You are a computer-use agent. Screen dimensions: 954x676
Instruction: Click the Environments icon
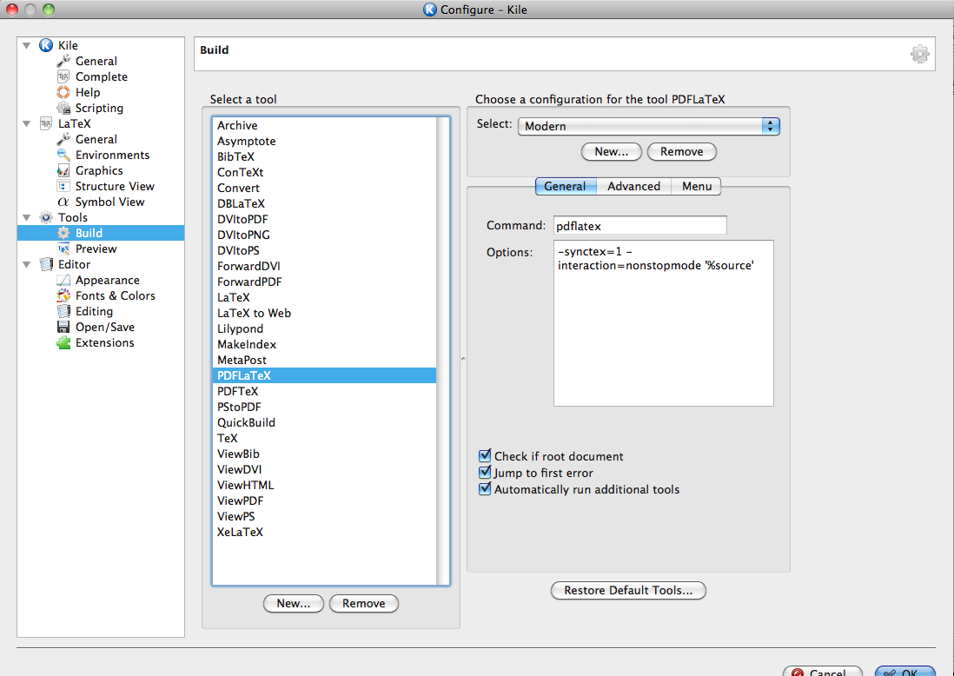(63, 155)
